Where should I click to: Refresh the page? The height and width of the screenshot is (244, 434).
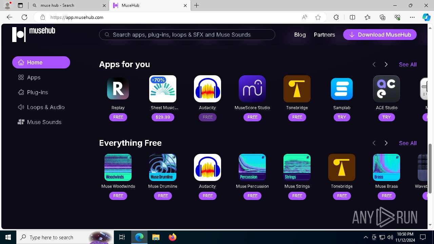[24, 17]
